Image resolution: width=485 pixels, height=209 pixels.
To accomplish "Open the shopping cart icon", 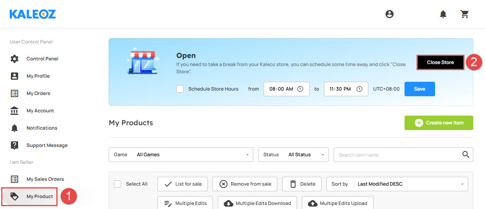I will [x=465, y=14].
